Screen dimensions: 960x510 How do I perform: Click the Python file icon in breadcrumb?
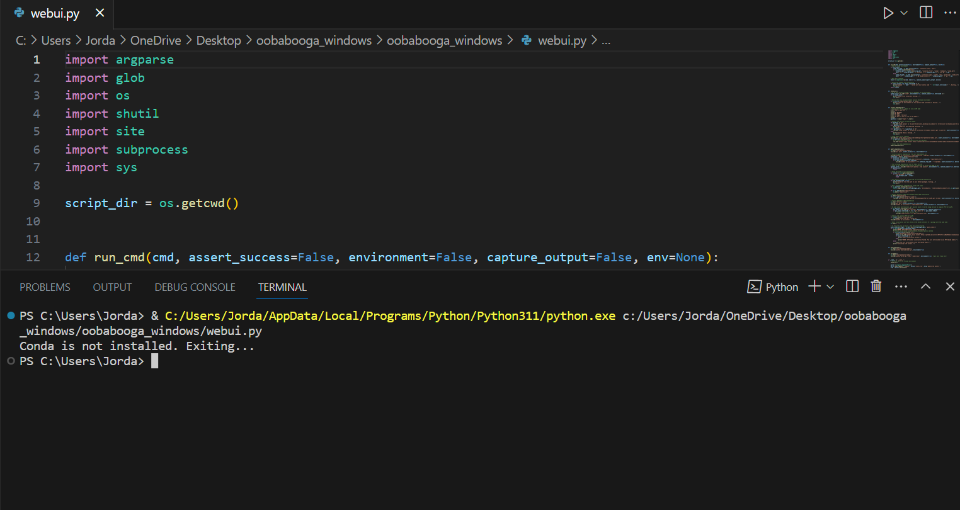527,41
